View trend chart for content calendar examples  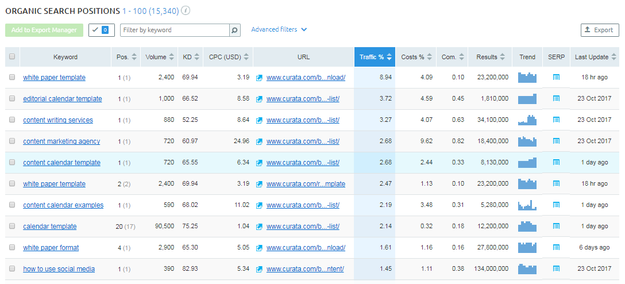tap(527, 205)
